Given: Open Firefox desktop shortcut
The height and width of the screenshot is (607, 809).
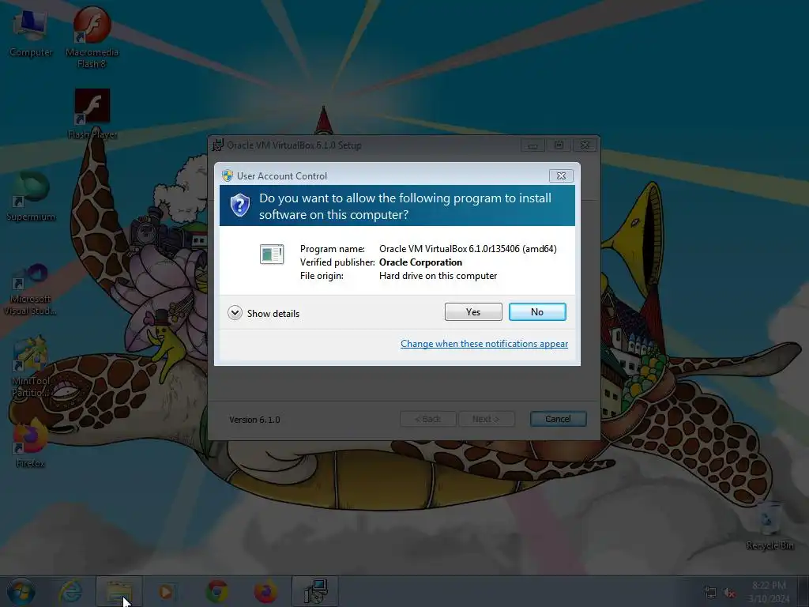Looking at the screenshot, I should point(30,443).
